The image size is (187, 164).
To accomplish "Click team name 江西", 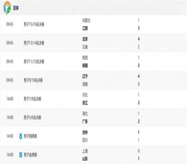I will point(85,28).
